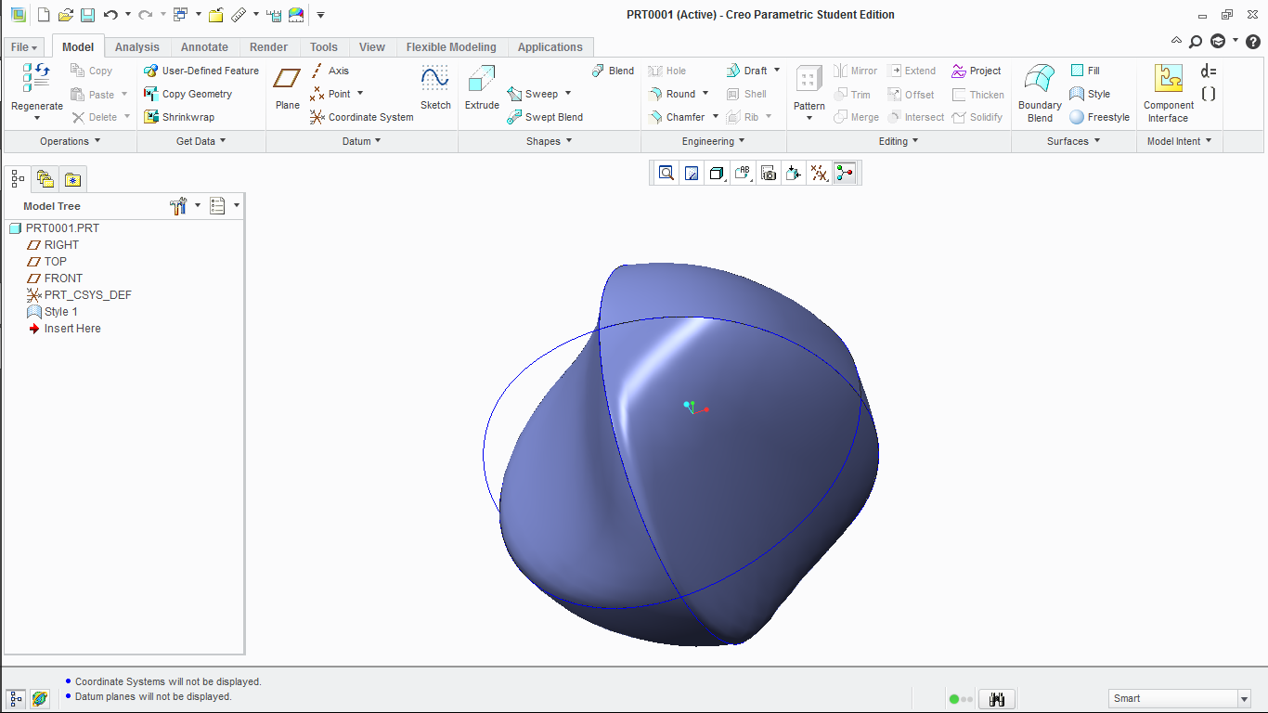Switch to the Flexible Modeling tab
The height and width of the screenshot is (713, 1268).
click(451, 47)
